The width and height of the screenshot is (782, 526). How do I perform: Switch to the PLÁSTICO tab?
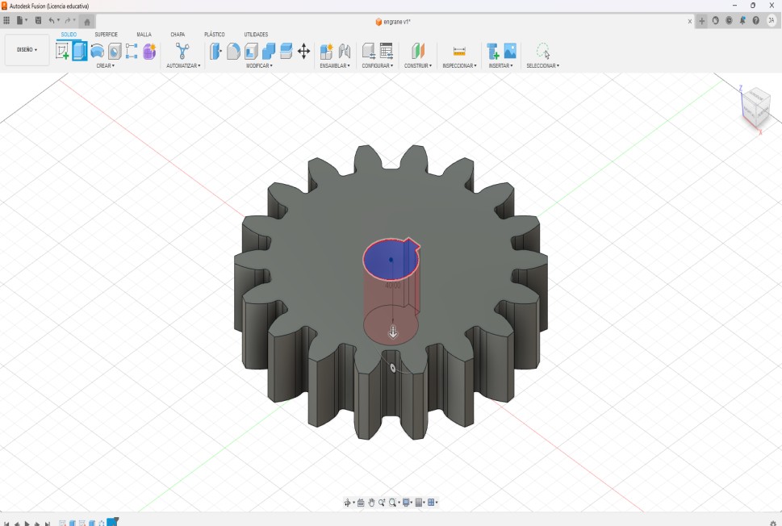coord(215,35)
